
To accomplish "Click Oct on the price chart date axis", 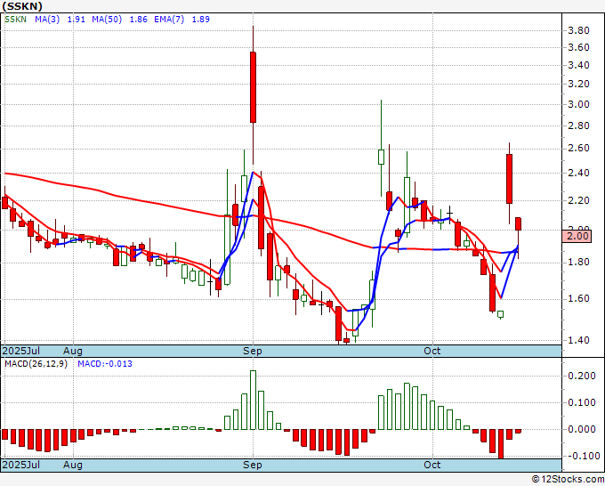I will tap(432, 351).
